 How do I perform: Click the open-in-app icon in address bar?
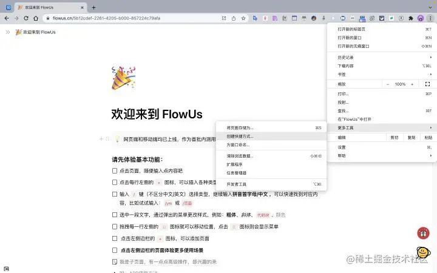(224, 18)
